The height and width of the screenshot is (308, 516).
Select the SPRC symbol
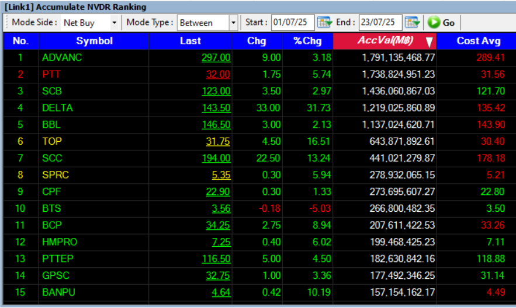coord(56,174)
